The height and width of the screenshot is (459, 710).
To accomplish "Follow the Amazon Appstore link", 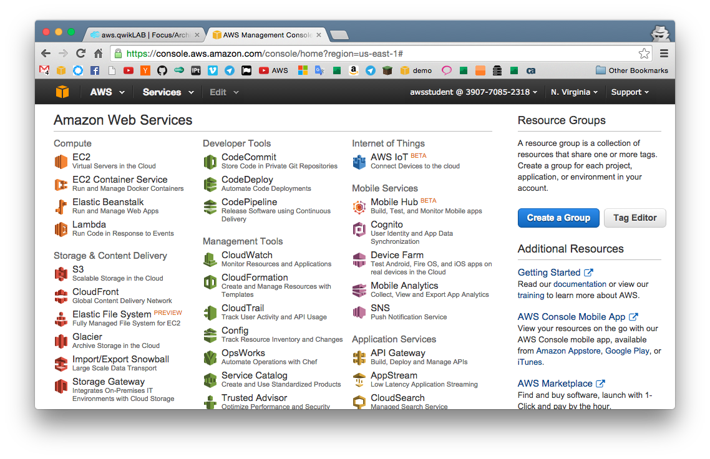I will [568, 351].
